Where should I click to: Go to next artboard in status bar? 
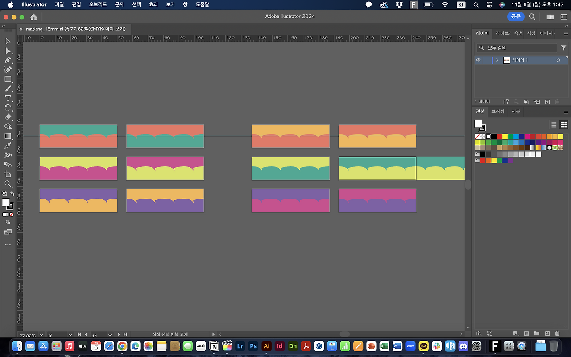[119, 334]
